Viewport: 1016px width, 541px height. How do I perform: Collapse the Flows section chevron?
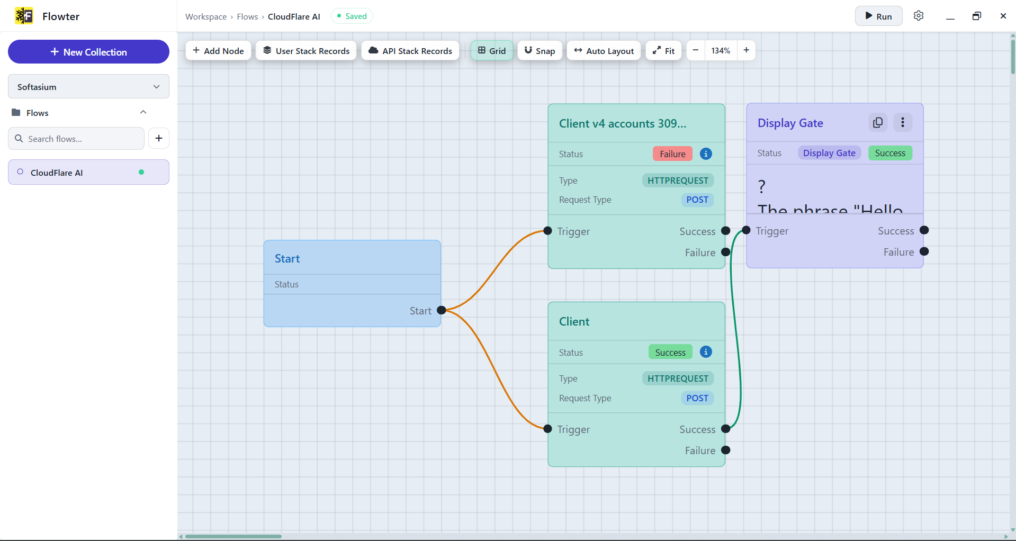pos(143,112)
